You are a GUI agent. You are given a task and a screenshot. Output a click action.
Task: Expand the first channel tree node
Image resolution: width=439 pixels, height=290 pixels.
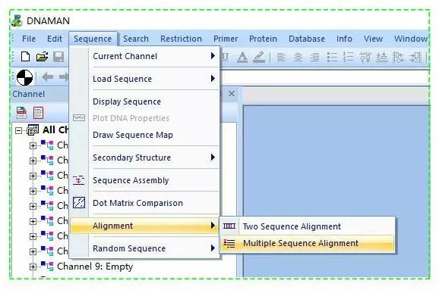pos(33,145)
